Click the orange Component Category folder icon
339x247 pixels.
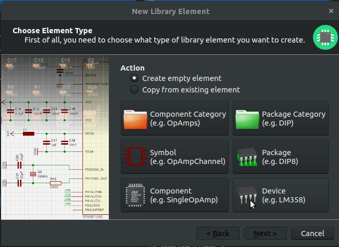(135, 119)
